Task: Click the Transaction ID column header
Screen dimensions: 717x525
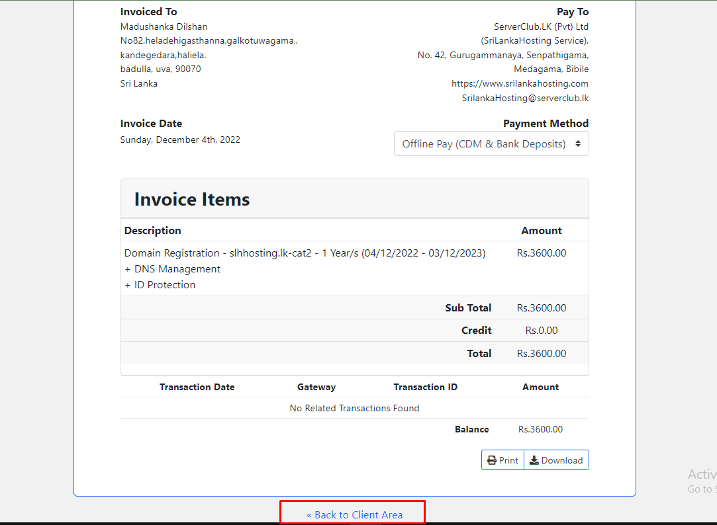Action: (425, 387)
